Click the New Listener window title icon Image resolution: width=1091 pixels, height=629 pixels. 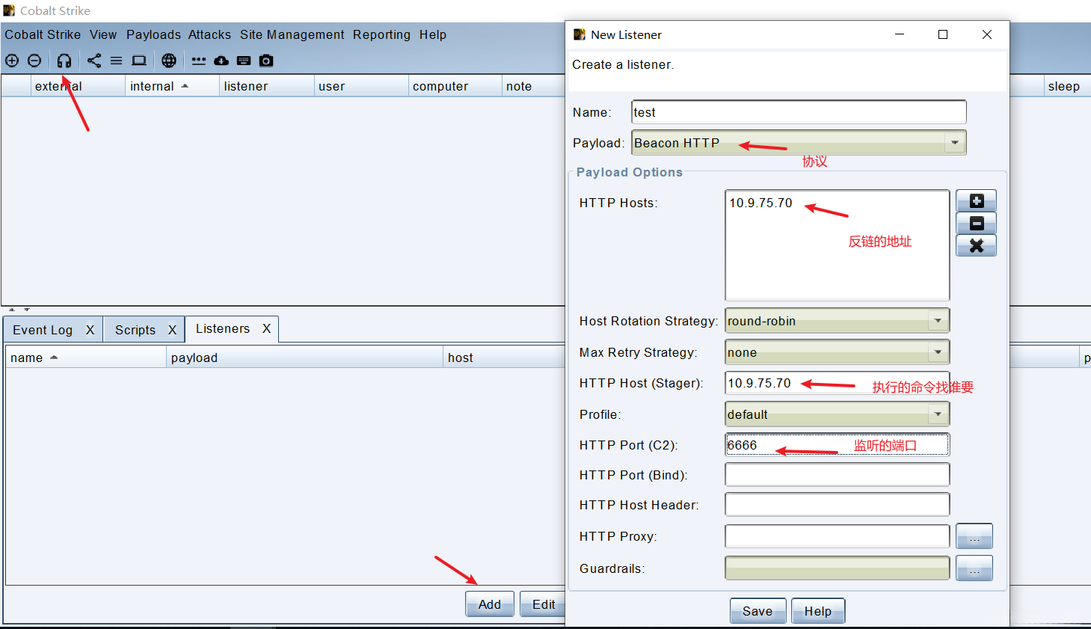click(x=580, y=34)
